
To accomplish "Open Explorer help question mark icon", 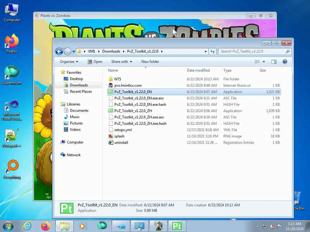I will click(285, 62).
